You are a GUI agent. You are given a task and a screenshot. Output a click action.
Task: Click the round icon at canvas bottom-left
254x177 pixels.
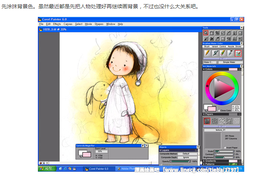41,163
